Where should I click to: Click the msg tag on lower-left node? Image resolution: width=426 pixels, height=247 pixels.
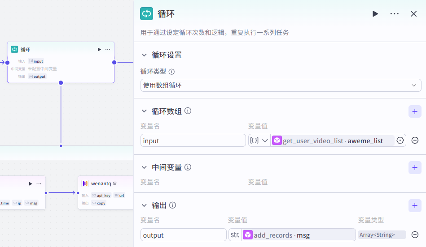[31, 203]
